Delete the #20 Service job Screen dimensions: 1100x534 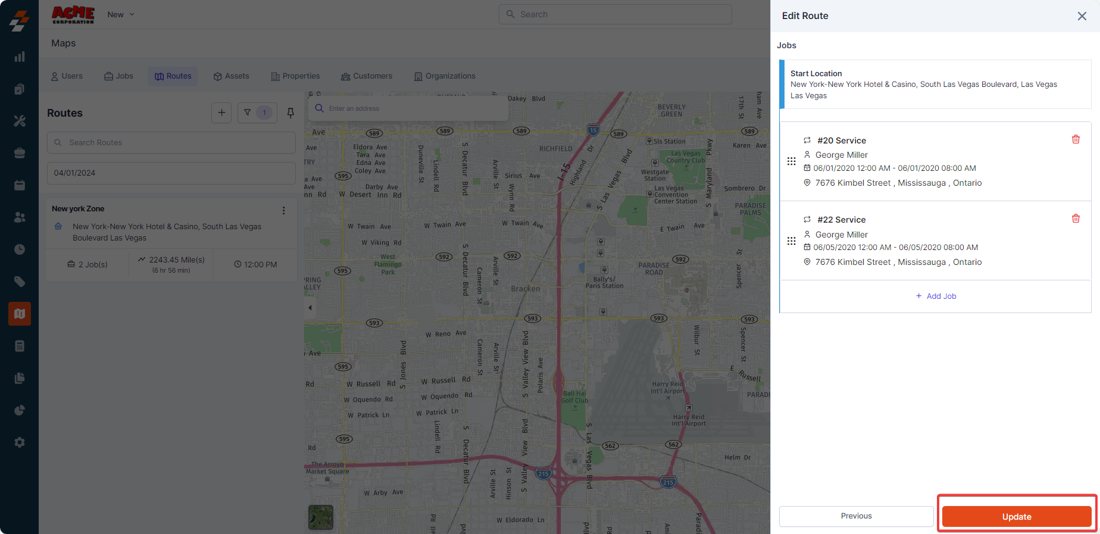click(1076, 139)
